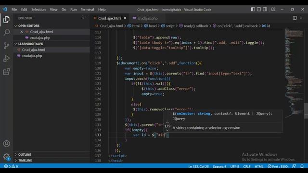Open the Edit menu
Viewport: 308px width, 173px height.
[24, 10]
